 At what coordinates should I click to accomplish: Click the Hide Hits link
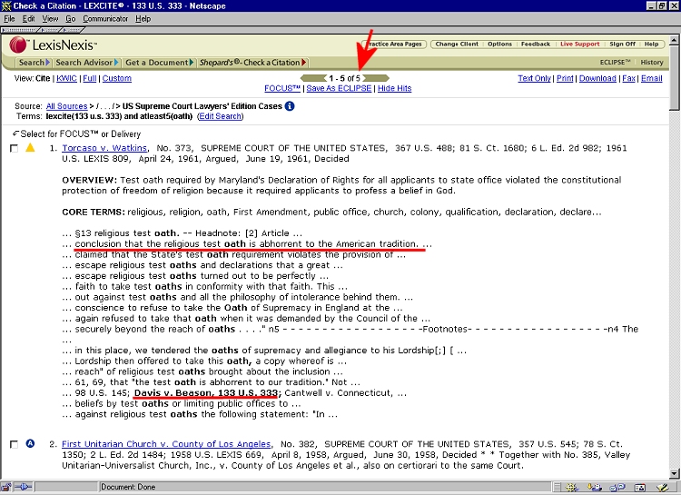[394, 88]
